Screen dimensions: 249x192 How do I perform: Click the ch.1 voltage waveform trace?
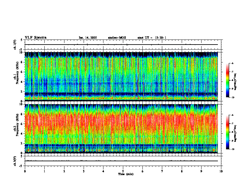click(121, 45)
